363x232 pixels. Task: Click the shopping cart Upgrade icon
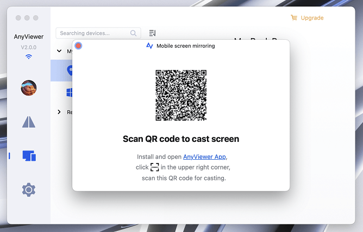pyautogui.click(x=294, y=18)
